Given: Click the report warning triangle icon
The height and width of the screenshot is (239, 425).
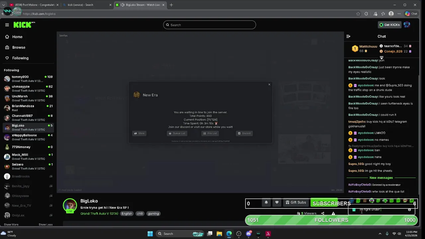Looking at the screenshot, I should pyautogui.click(x=333, y=213).
